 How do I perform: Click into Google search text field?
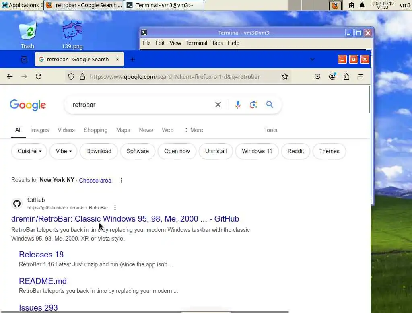(x=142, y=105)
